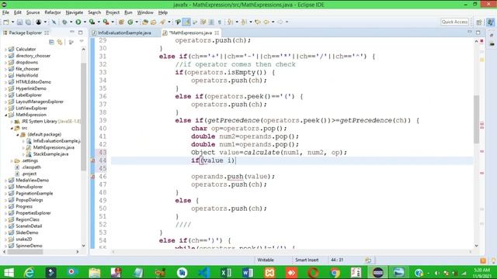497x279 pixels.
Task: Select MathExpressions.java in Package Explorer
Action: pos(54,147)
